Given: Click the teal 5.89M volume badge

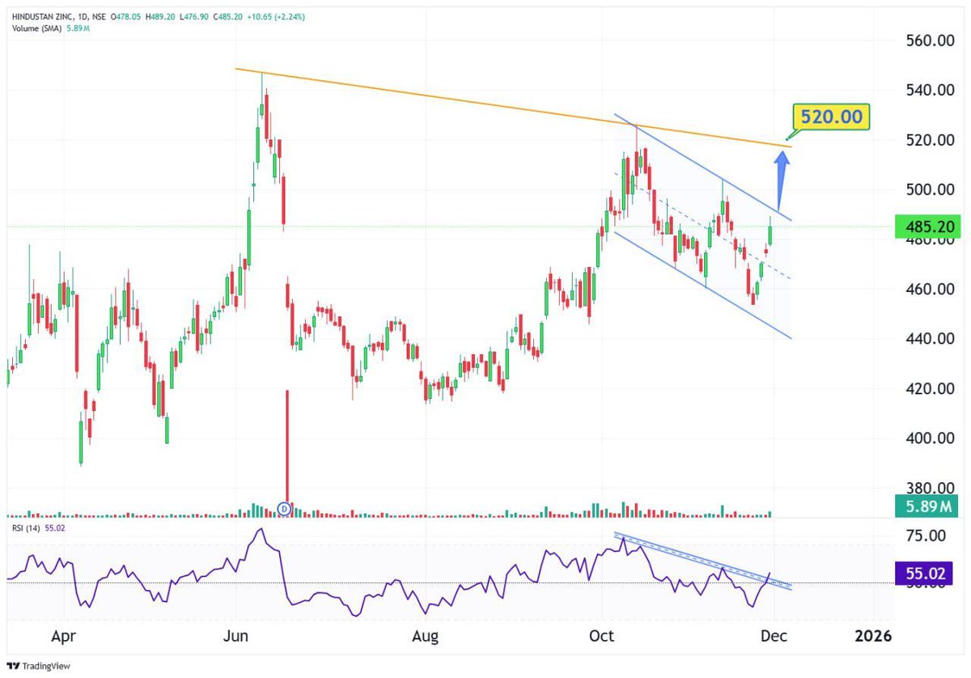Looking at the screenshot, I should 926,506.
